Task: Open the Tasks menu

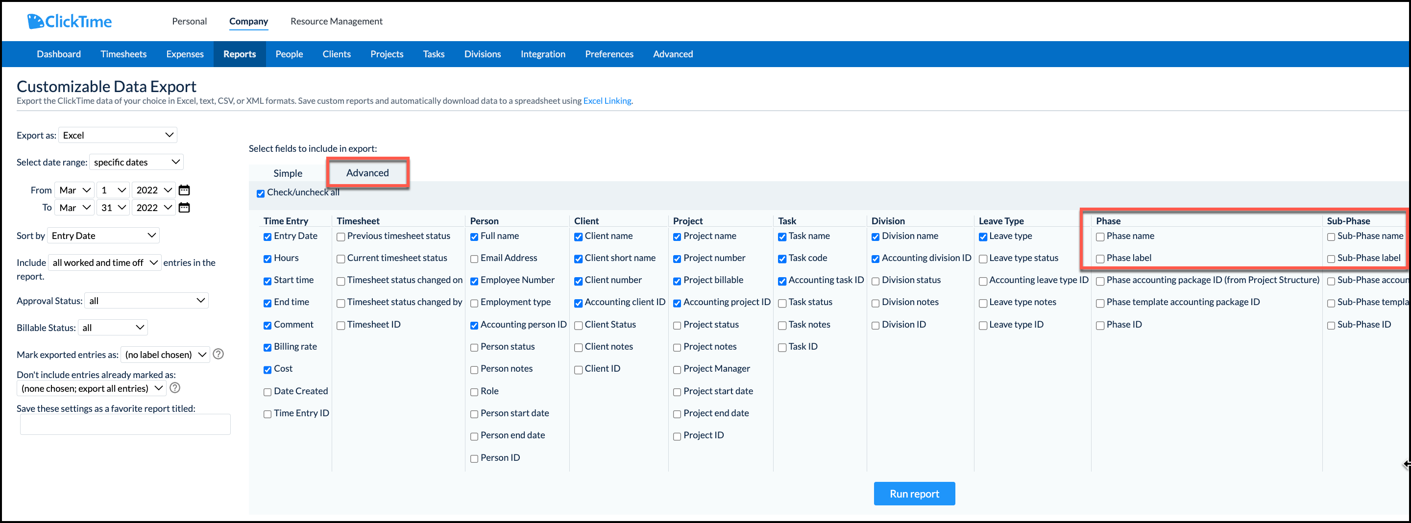Action: point(434,54)
